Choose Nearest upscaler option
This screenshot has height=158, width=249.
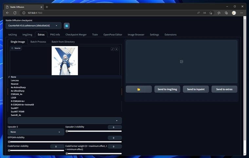tap(65, 84)
